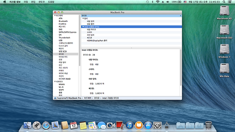Click menu bar clock 11:45:33
This screenshot has width=235, height=132.
pos(214,2)
